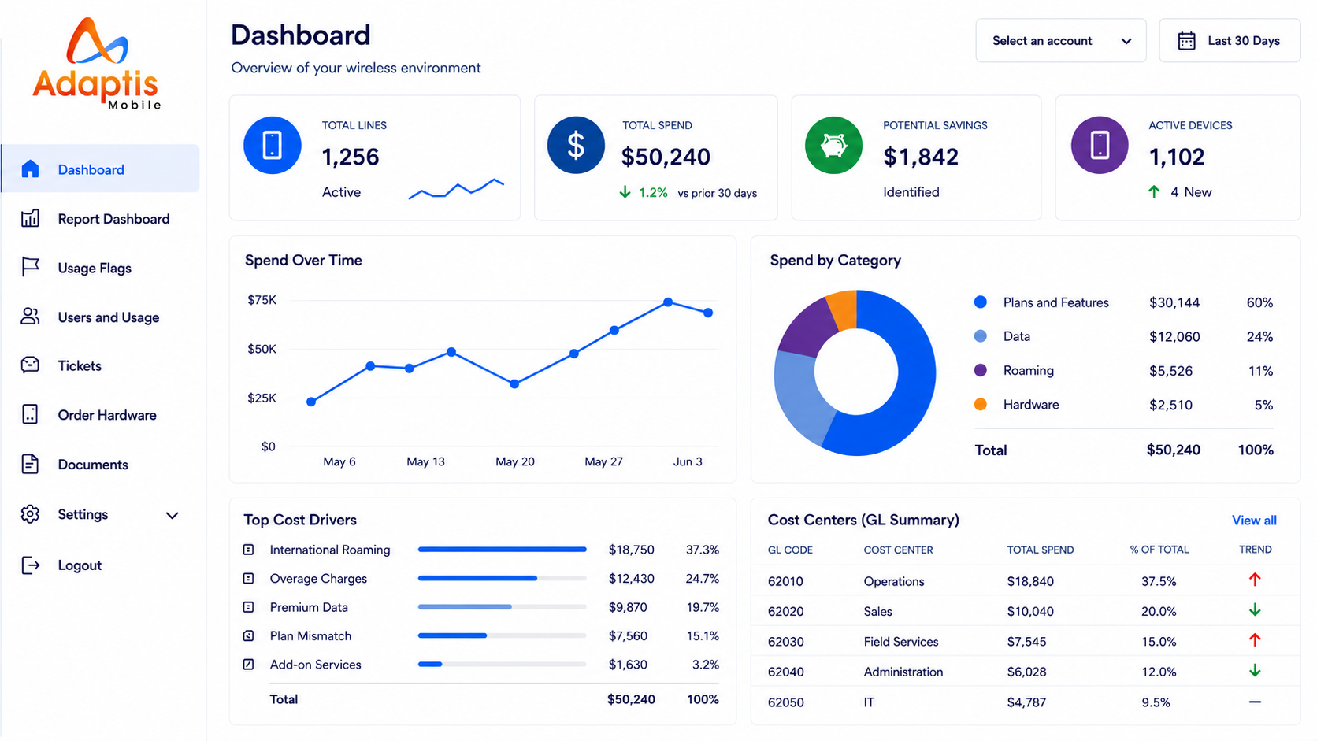Click the red up trend arrow for Operations

tap(1255, 580)
